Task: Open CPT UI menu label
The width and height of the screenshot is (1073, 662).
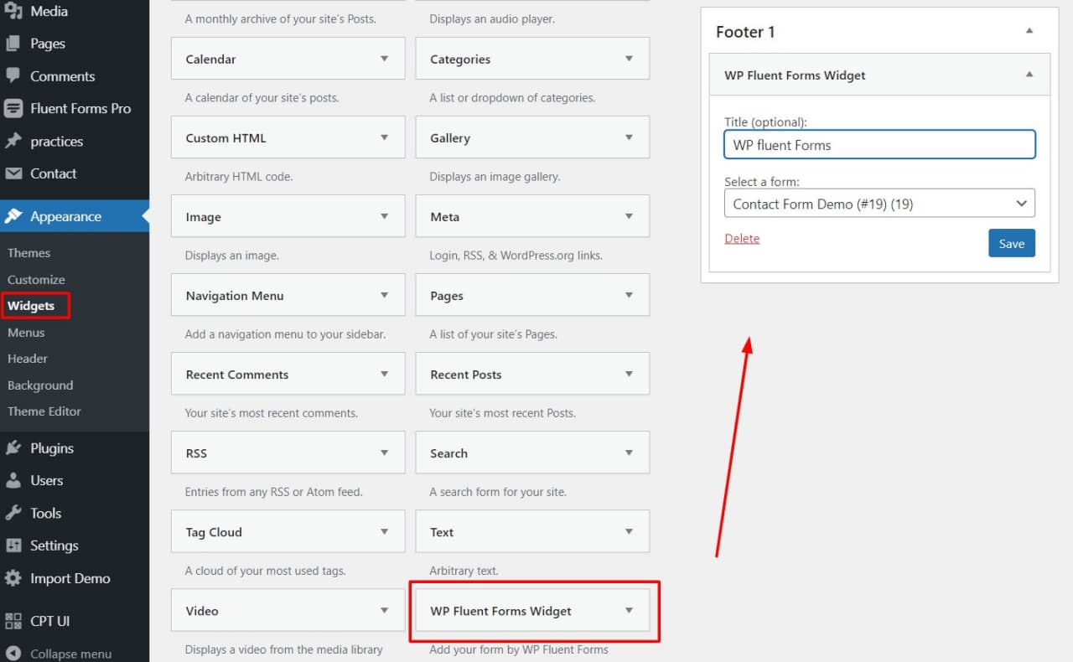Action: tap(50, 621)
